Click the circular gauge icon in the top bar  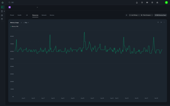tap(142, 2)
